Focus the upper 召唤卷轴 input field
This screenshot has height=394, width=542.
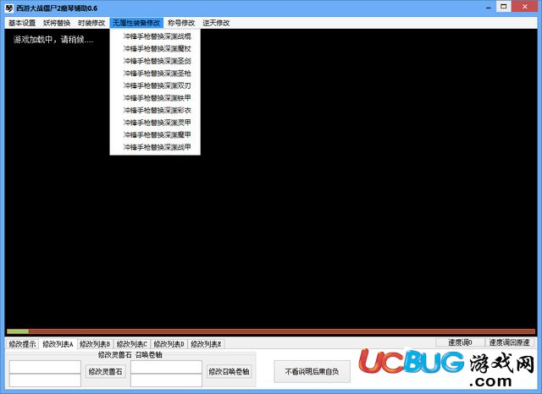[166, 367]
